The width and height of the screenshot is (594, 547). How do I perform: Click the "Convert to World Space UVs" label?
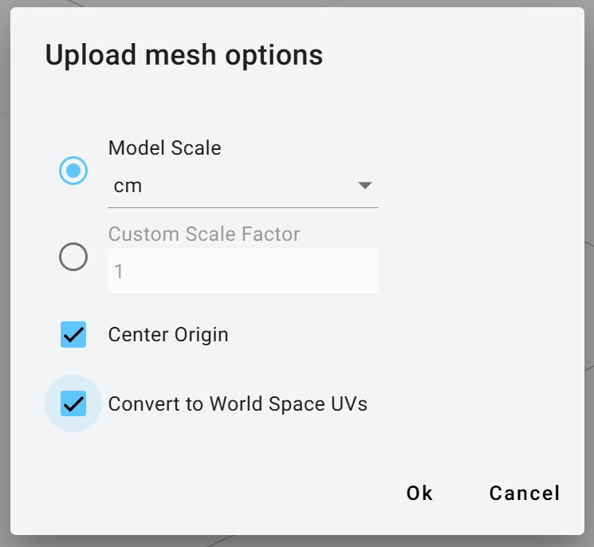tap(238, 403)
